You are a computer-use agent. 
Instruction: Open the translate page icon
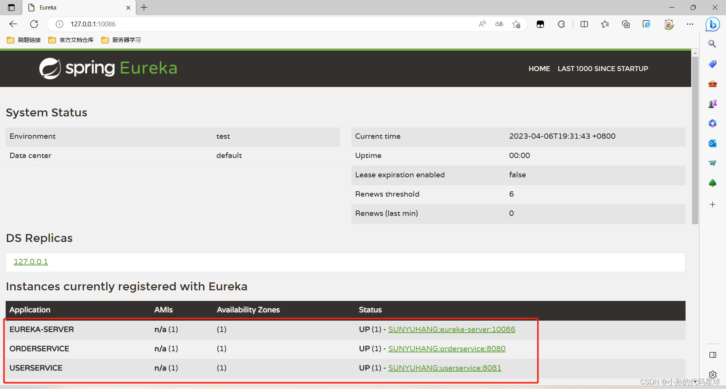tap(499, 24)
